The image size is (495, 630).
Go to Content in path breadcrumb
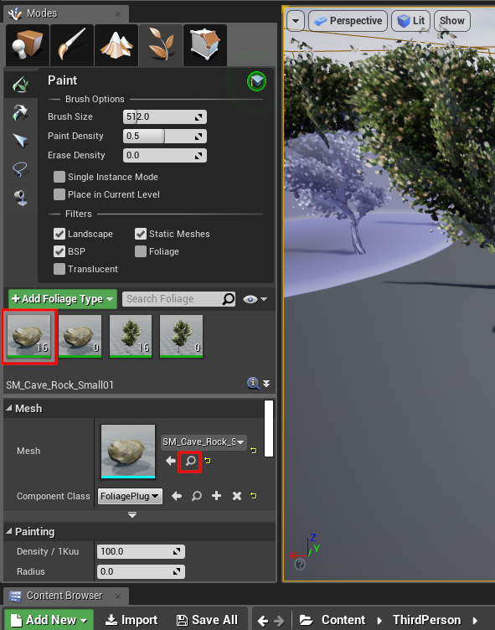tap(343, 620)
